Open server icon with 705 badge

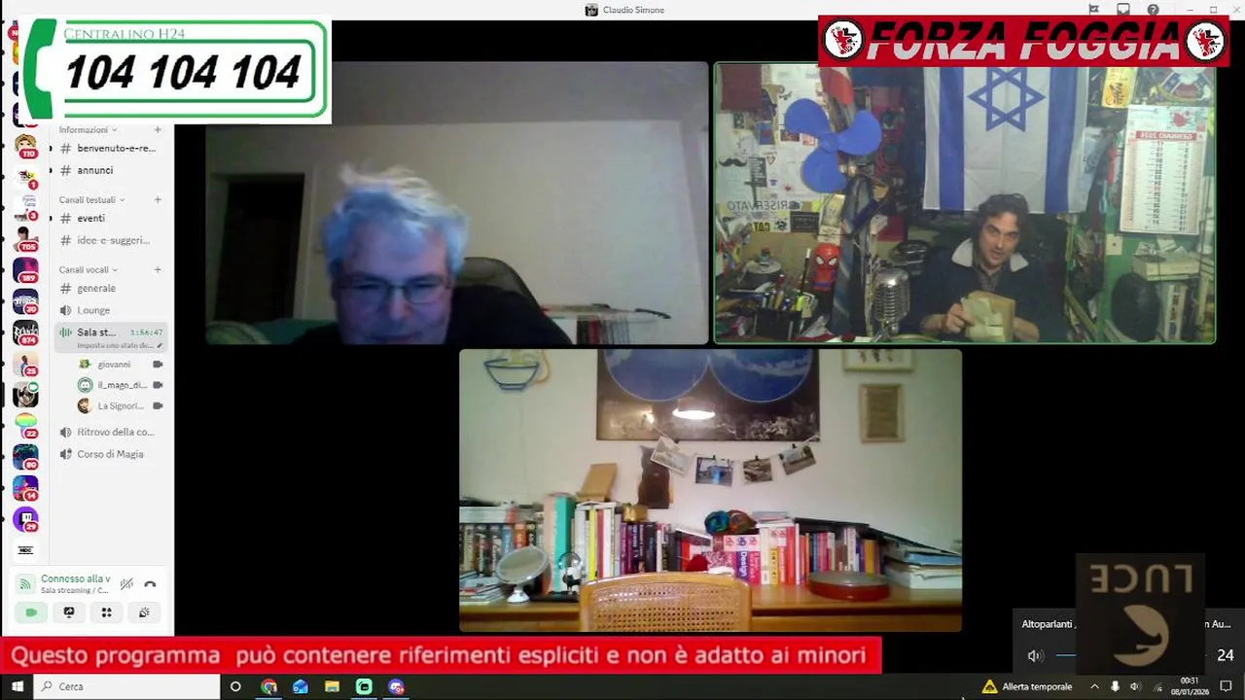25,239
